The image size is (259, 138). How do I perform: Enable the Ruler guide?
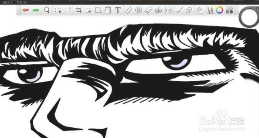click(129, 10)
